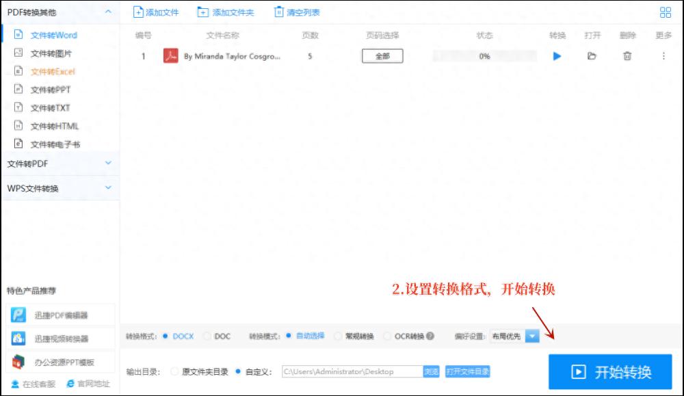
Task: Delete the file using the trash icon
Action: 629,56
